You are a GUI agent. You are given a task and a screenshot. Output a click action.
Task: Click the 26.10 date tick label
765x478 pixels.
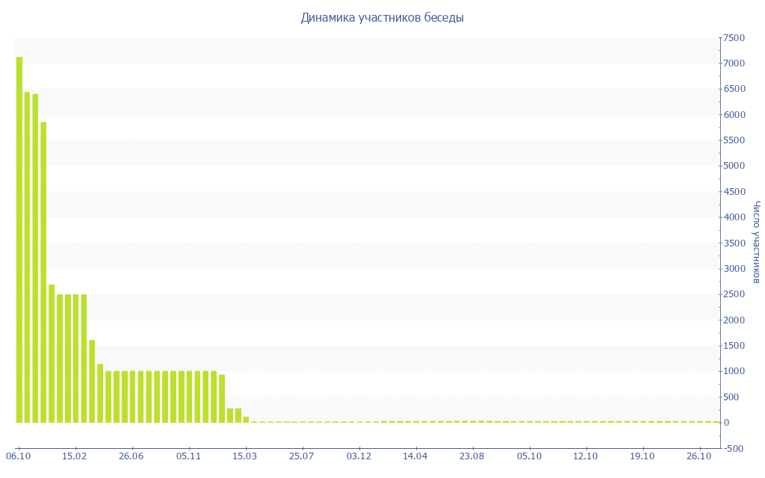click(x=699, y=456)
